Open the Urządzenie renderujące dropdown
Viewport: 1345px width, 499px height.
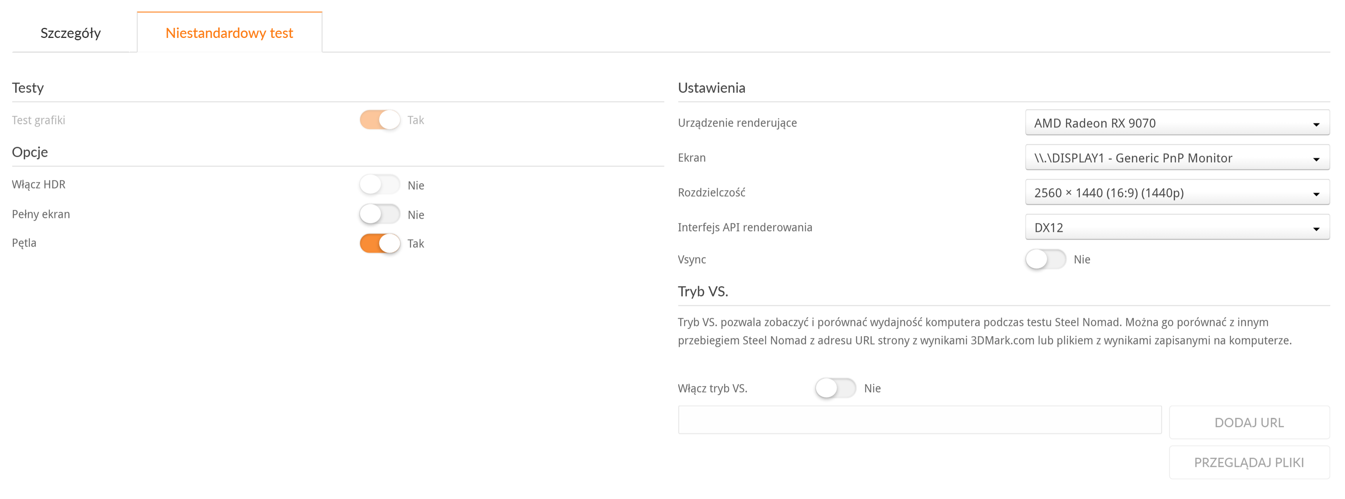(x=1177, y=123)
